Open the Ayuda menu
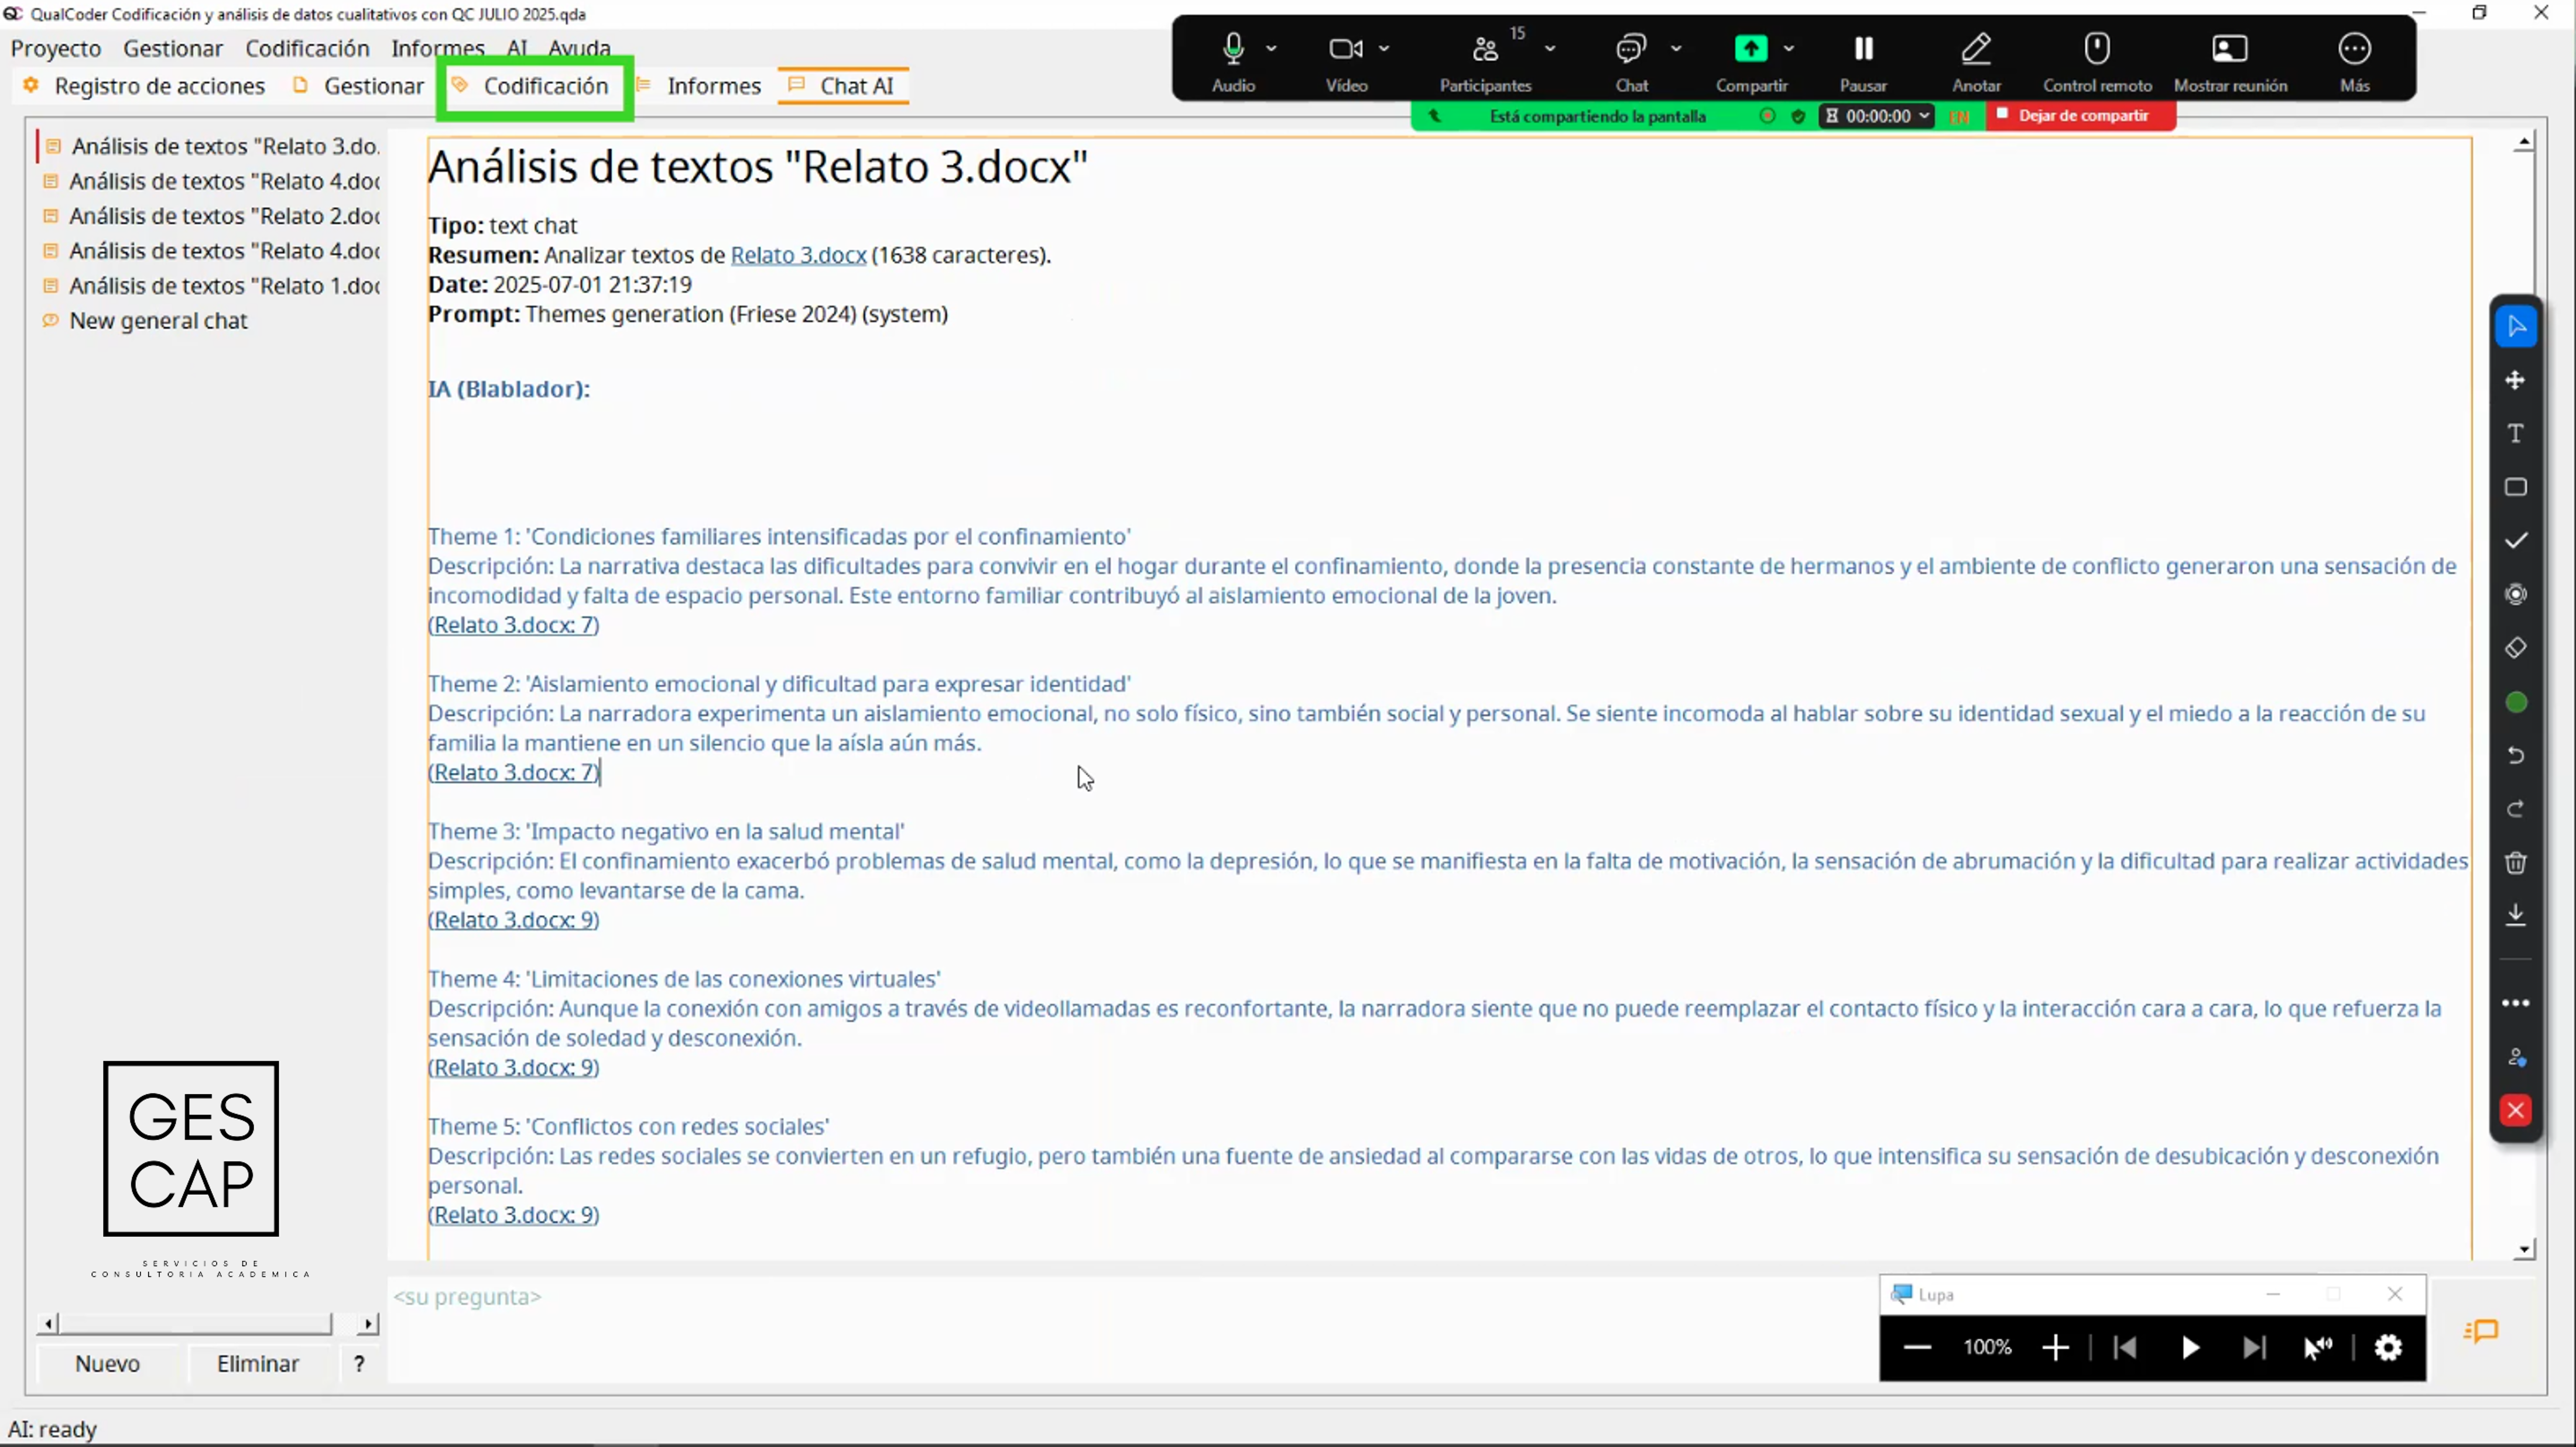2576x1447 pixels. pyautogui.click(x=579, y=48)
